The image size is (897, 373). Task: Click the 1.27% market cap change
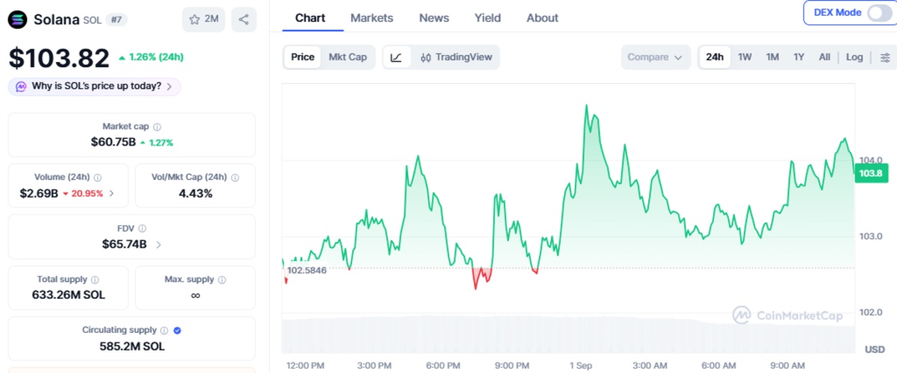(x=156, y=142)
